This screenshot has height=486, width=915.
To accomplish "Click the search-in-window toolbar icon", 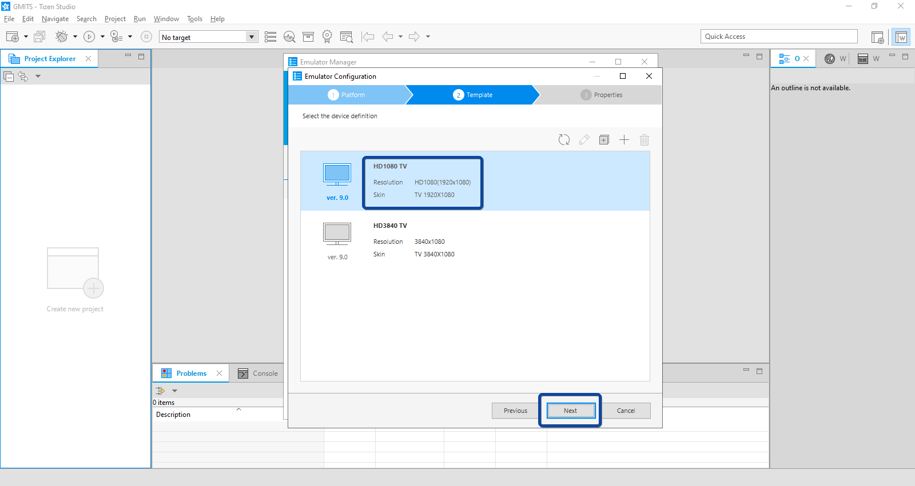I will pos(346,37).
